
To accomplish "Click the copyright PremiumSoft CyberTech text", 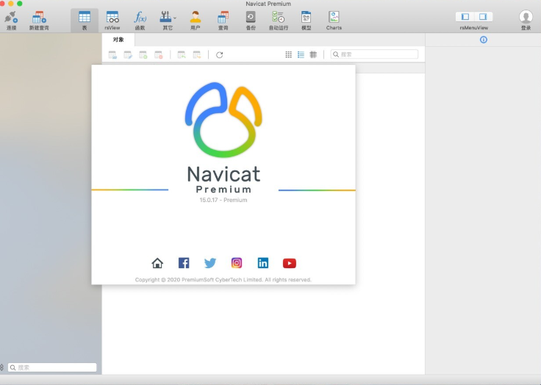I will click(223, 280).
